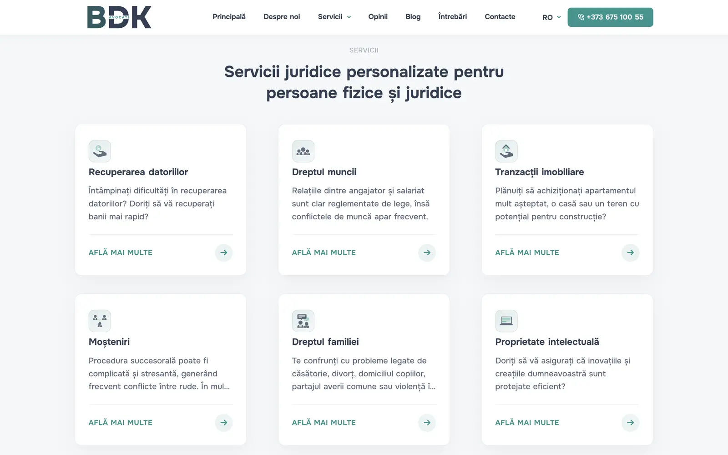
Task: Open the Dreptul familiei card title
Action: click(325, 342)
